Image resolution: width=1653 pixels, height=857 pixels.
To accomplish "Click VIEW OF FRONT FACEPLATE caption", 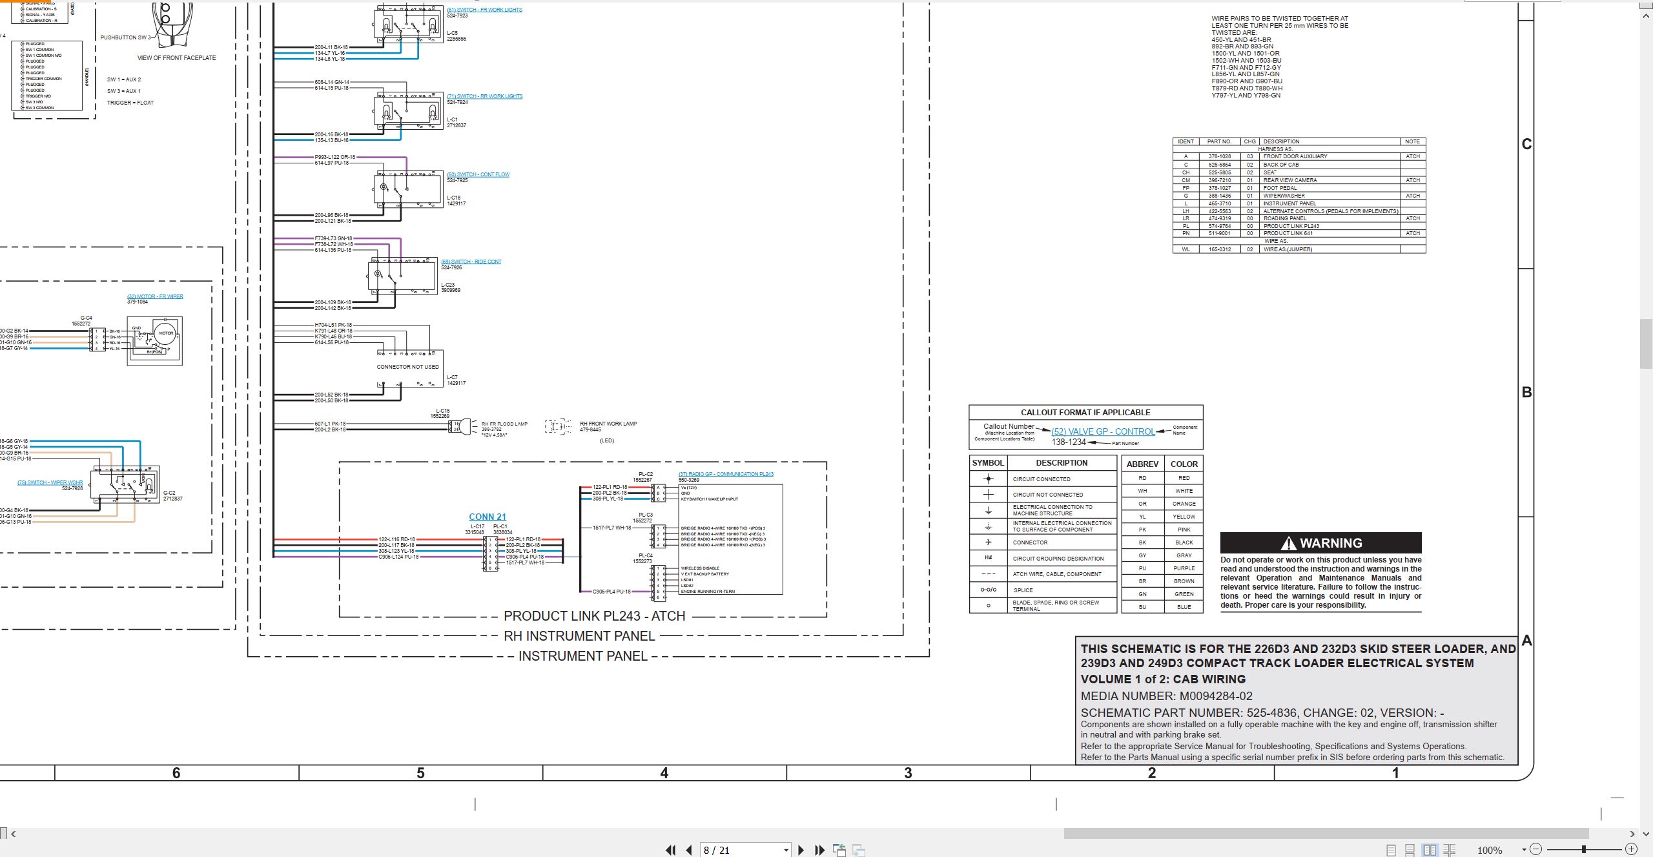I will click(176, 58).
